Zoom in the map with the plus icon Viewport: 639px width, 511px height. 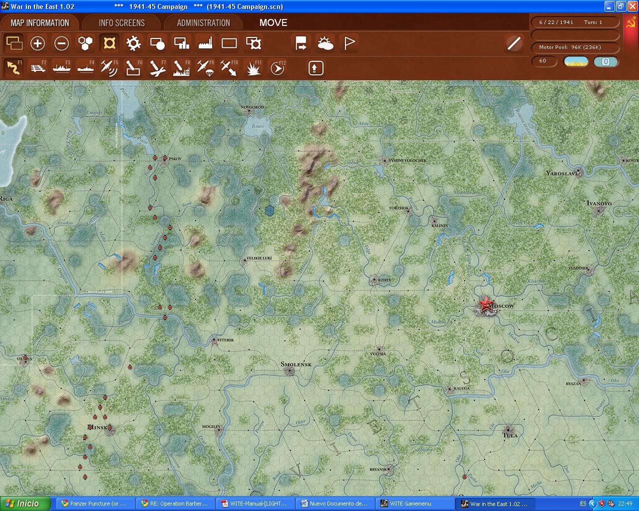click(x=37, y=43)
